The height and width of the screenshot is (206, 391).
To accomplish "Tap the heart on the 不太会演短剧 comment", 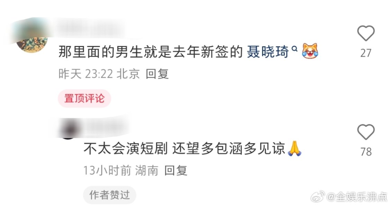I will coord(366,132).
